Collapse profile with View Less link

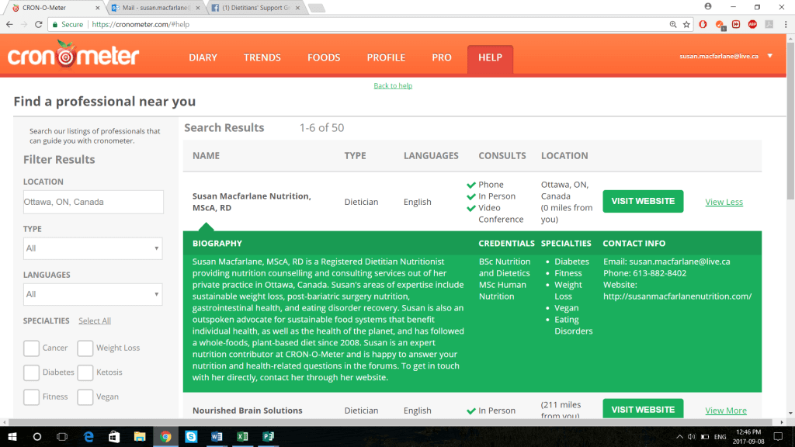click(x=724, y=202)
